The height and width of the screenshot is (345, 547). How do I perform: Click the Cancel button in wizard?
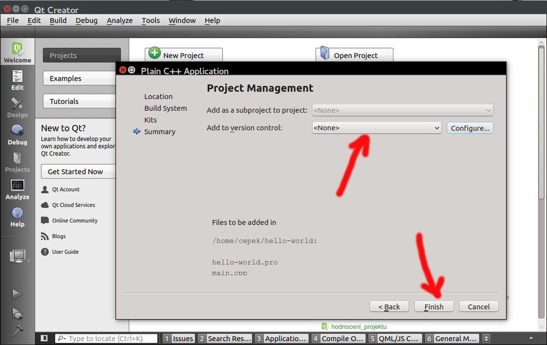coord(479,306)
